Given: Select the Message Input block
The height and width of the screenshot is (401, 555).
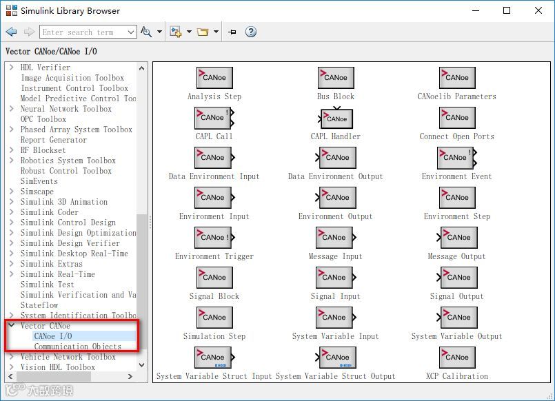Looking at the screenshot, I should pyautogui.click(x=336, y=238).
